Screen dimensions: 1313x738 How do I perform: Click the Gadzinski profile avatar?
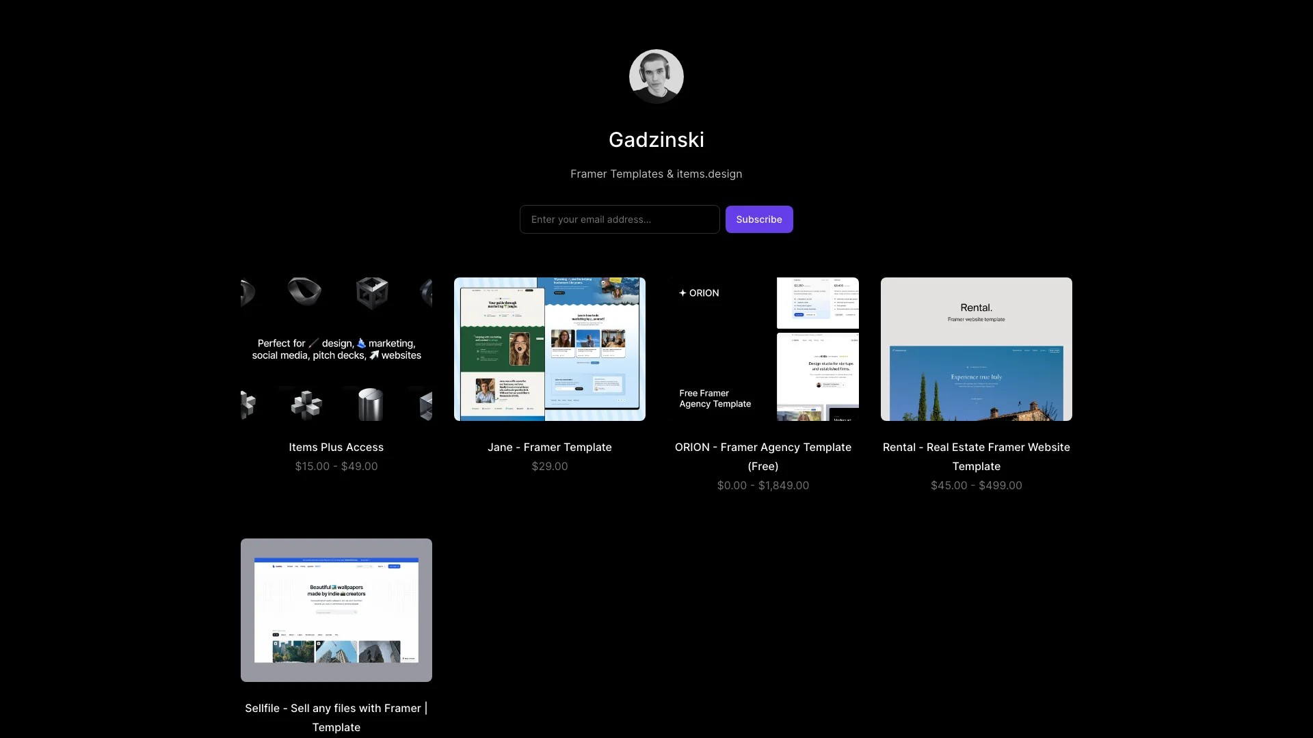coord(656,77)
